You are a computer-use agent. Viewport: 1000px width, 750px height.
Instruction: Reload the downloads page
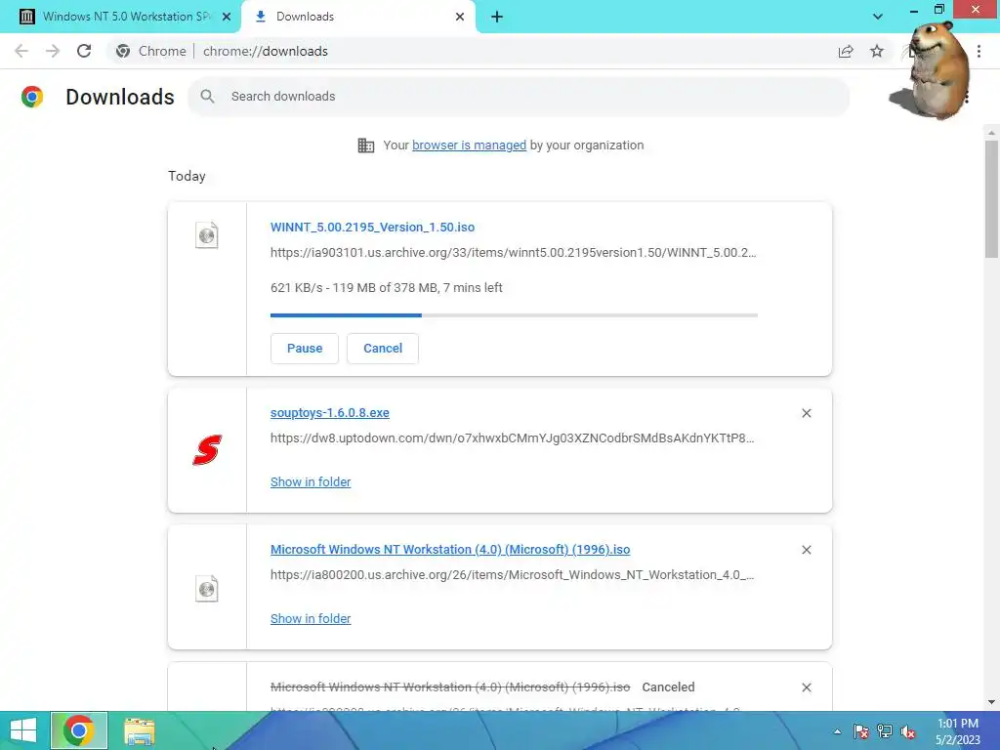[84, 51]
